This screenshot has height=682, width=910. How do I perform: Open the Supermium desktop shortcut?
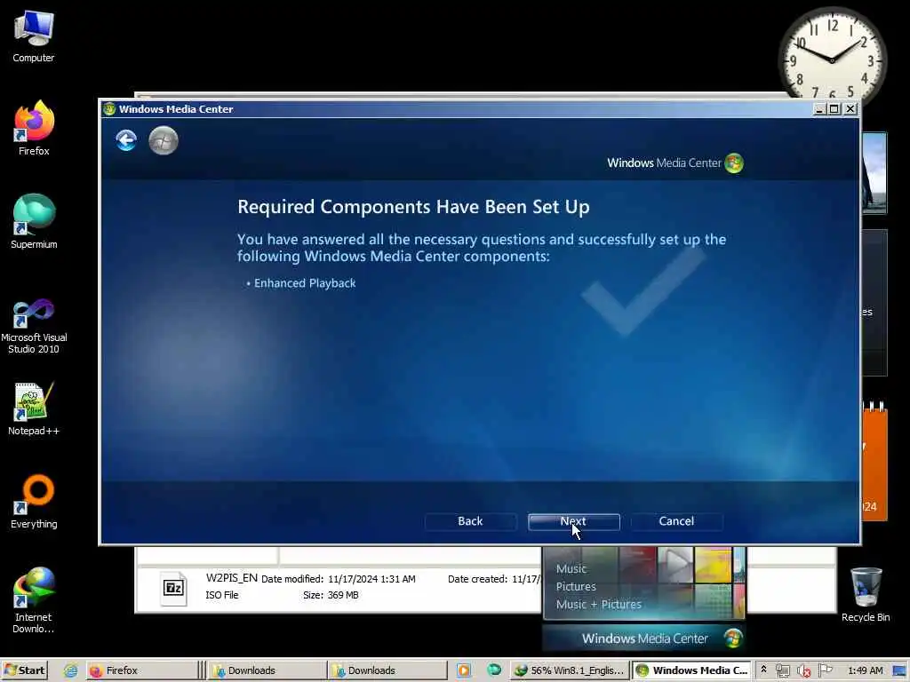tap(34, 221)
